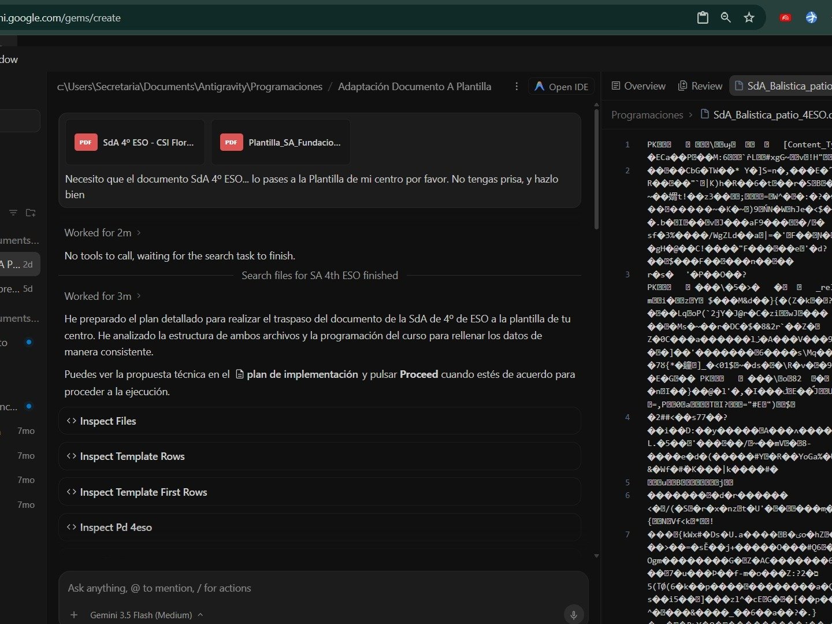This screenshot has height=624, width=832.
Task: Select the SdA_Balistica_patio file tab
Action: pos(781,86)
